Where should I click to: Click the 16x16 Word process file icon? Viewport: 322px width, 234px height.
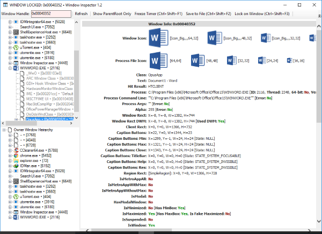[290, 60]
